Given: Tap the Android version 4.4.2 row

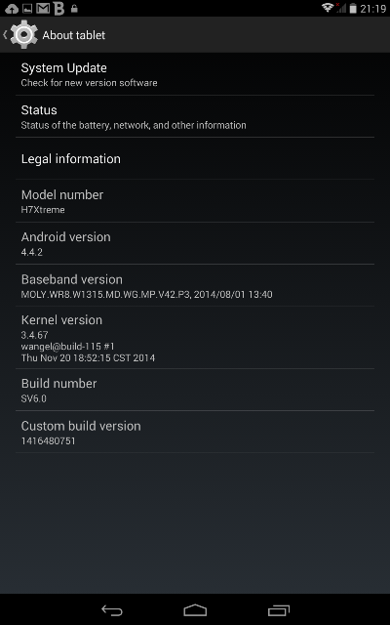Looking at the screenshot, I should [x=195, y=243].
